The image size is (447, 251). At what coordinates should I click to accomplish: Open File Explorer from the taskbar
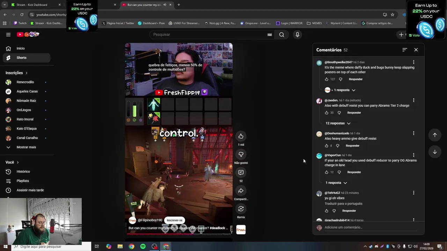click(x=120, y=246)
